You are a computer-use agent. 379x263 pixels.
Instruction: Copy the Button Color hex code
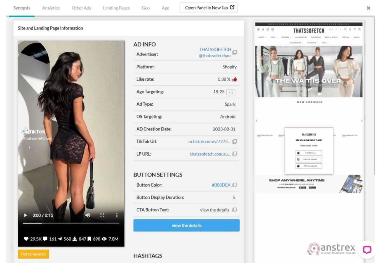coord(235,185)
